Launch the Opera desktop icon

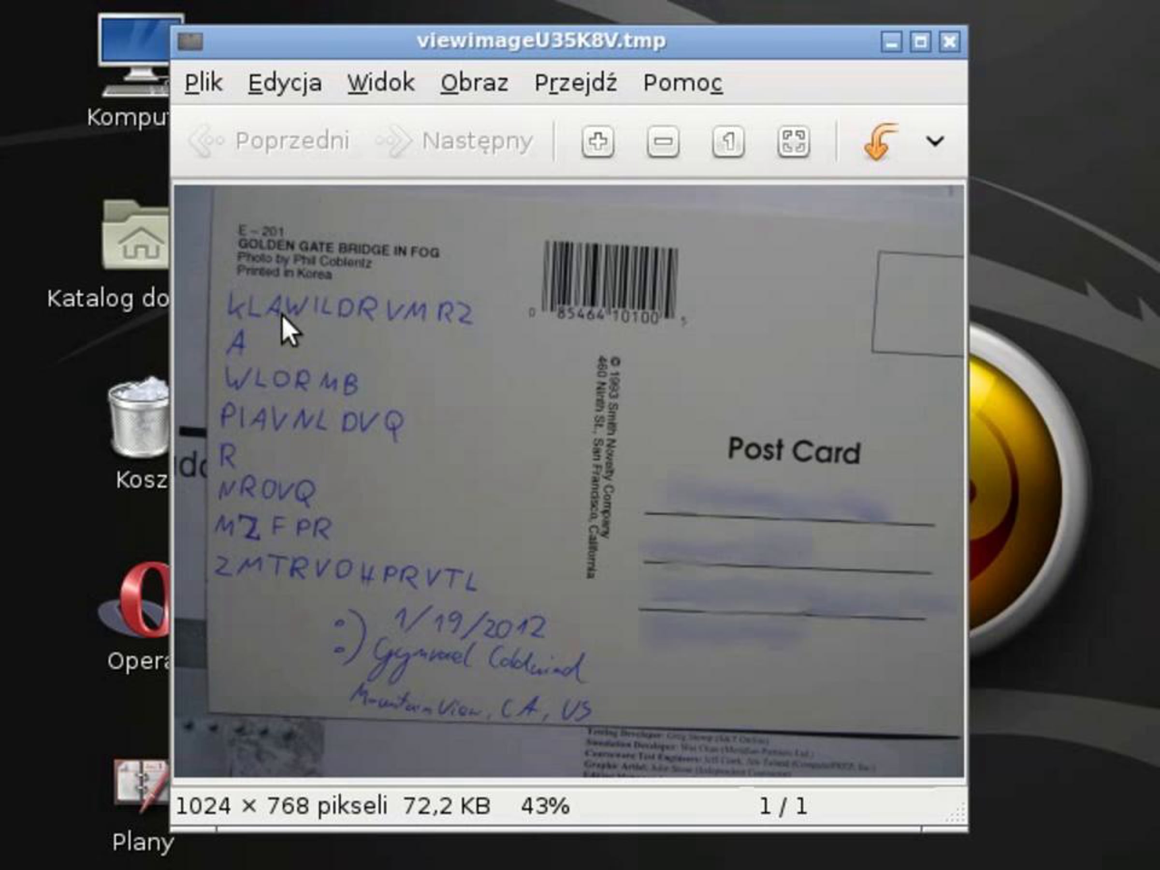[137, 616]
